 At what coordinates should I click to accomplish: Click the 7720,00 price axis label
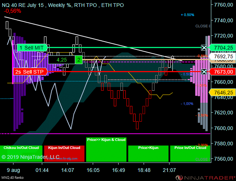point(224,36)
